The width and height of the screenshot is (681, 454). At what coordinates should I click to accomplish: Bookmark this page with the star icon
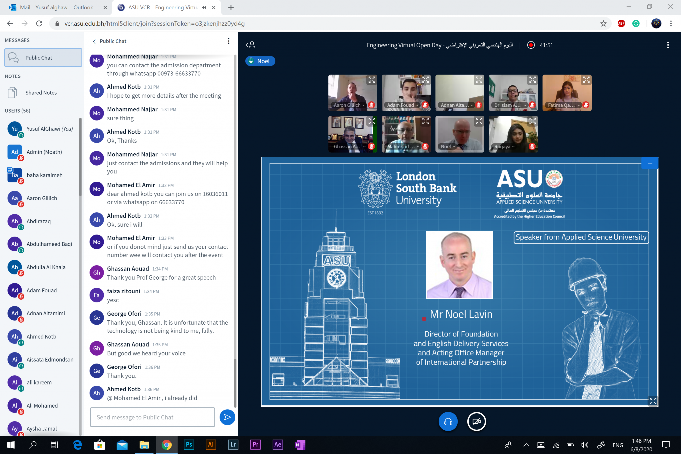tap(603, 23)
